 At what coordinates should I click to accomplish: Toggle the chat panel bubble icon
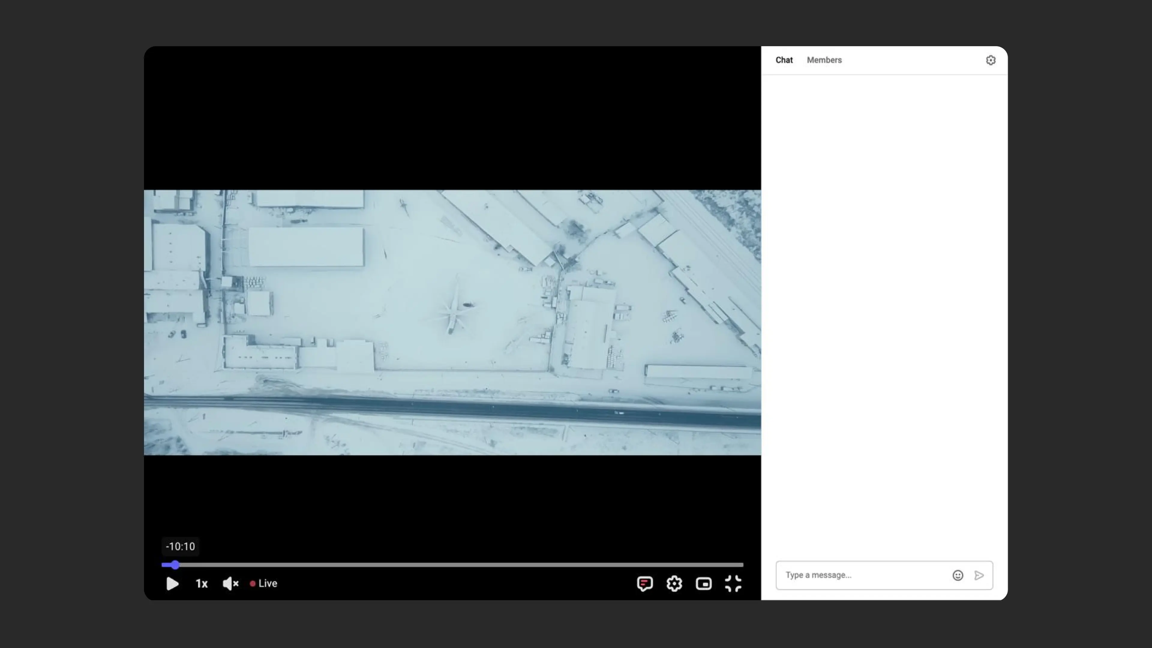coord(644,583)
